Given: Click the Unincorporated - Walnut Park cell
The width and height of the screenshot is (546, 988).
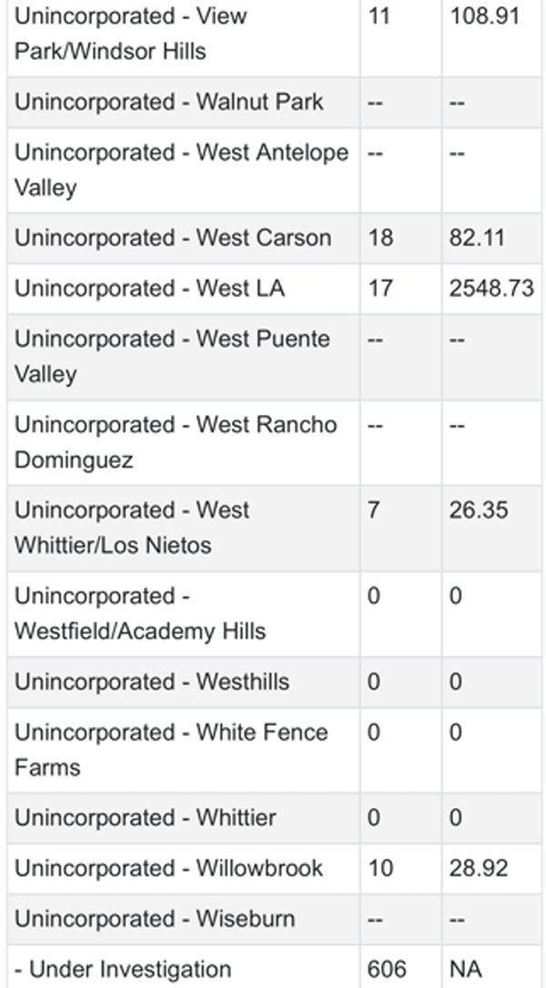Looking at the screenshot, I should [168, 102].
